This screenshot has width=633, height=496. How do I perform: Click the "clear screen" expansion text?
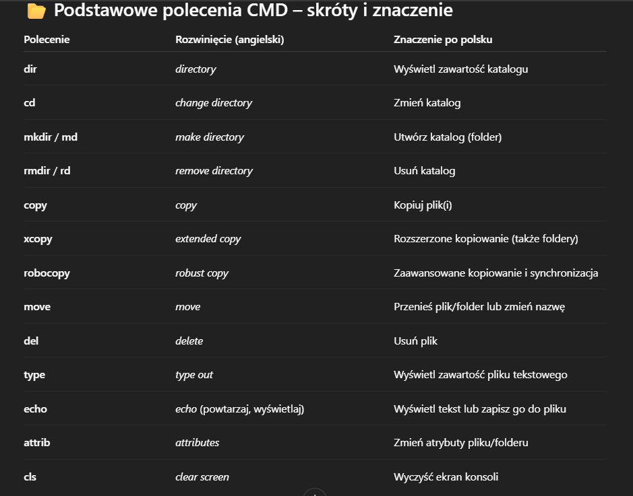click(x=202, y=477)
